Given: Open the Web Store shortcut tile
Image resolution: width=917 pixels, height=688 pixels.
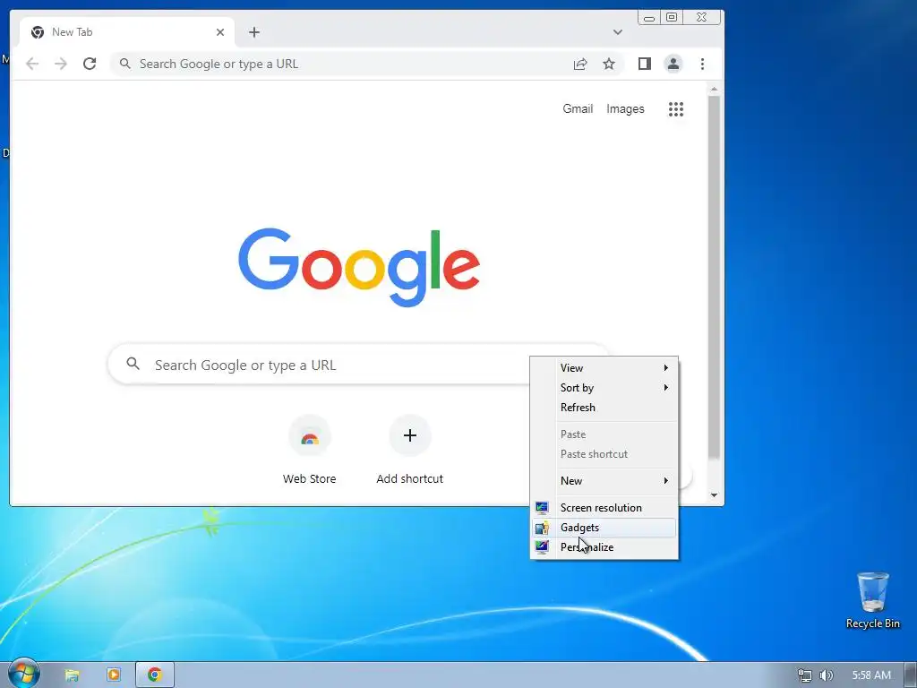Looking at the screenshot, I should coord(309,436).
